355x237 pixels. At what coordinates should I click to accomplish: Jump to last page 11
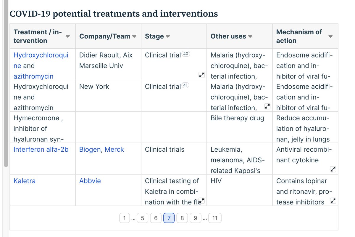click(x=215, y=218)
